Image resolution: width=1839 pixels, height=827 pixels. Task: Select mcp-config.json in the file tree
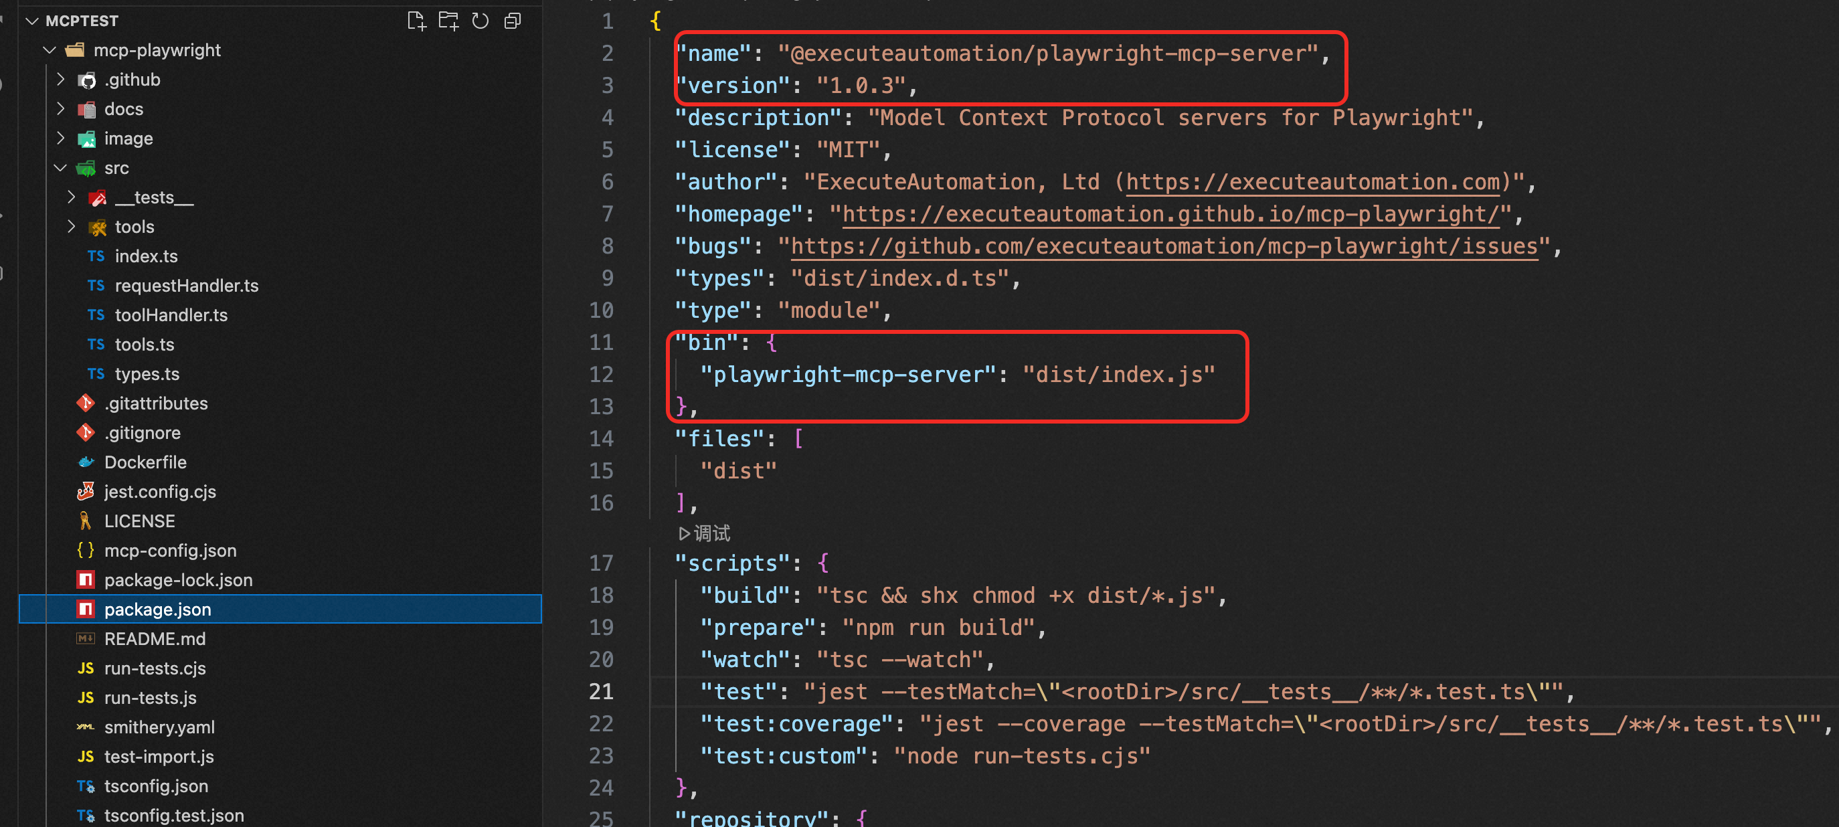tap(170, 550)
